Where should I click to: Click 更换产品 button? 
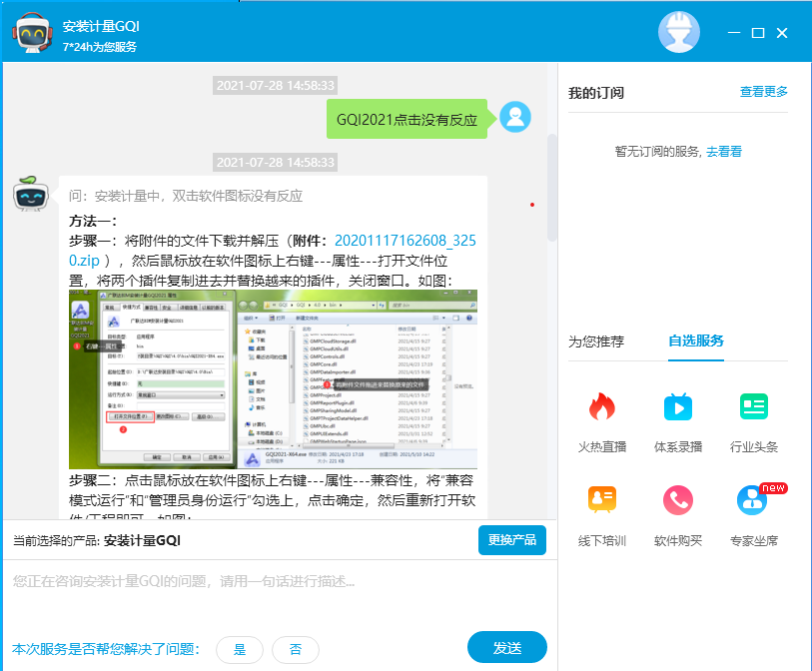[512, 540]
